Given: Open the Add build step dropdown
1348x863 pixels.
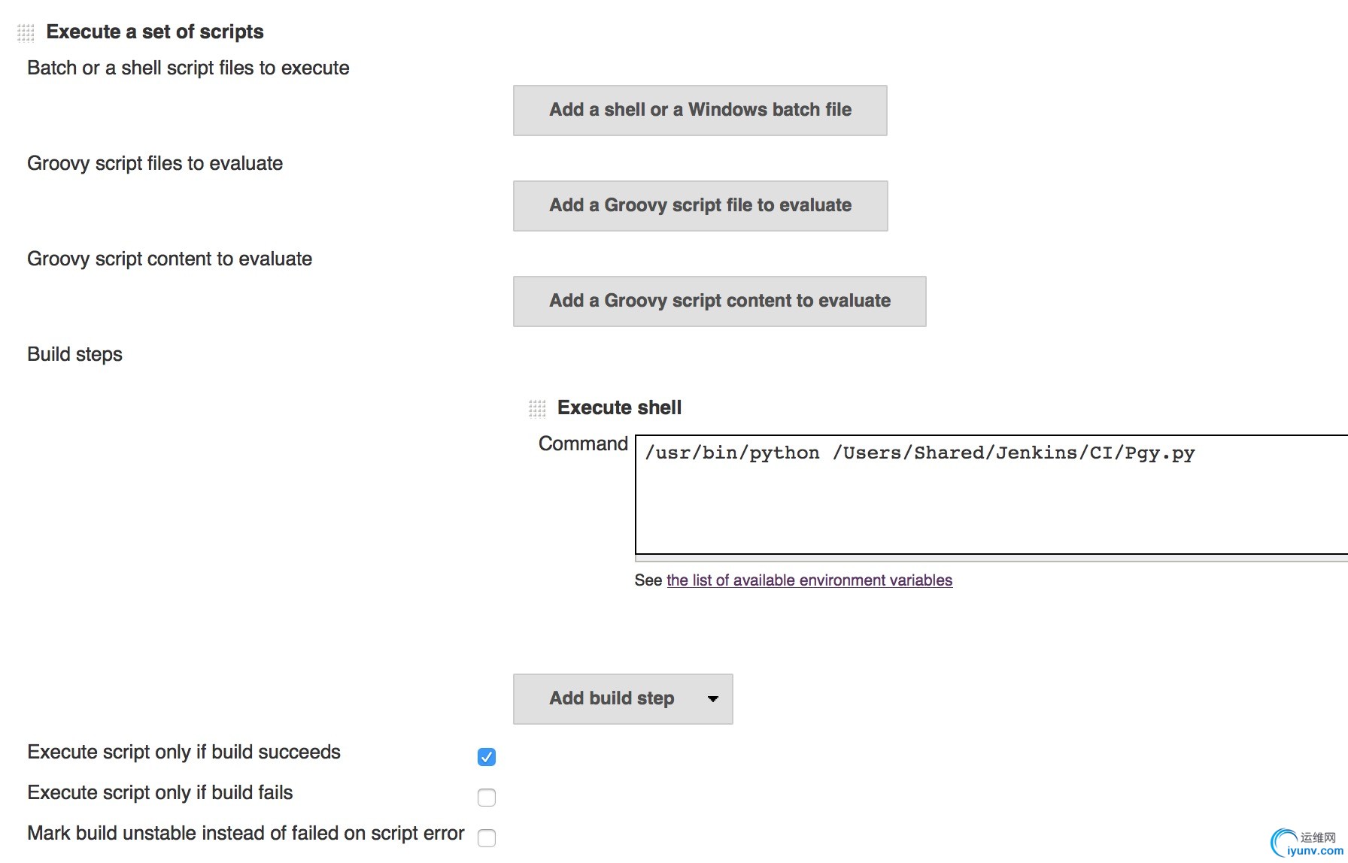Looking at the screenshot, I should 623,699.
